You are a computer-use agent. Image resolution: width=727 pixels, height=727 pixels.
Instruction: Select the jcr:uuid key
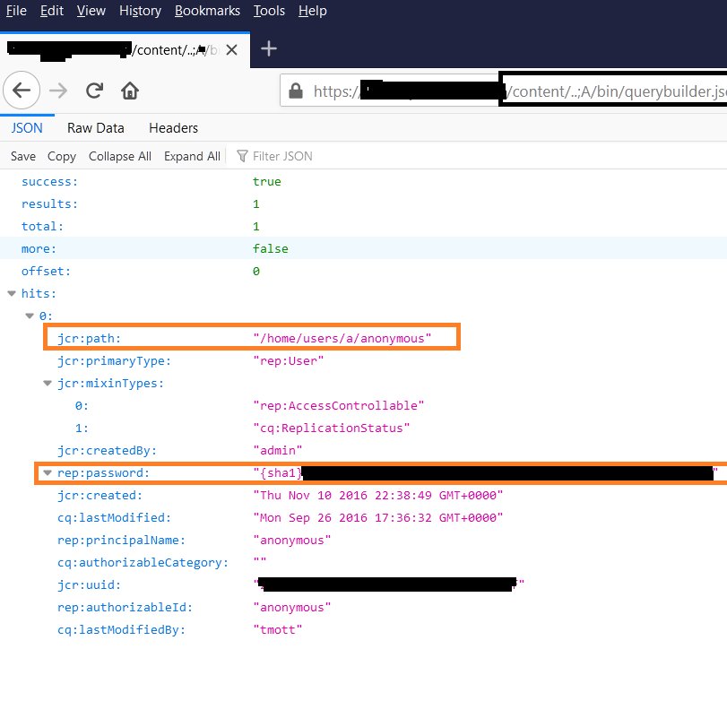(x=89, y=584)
